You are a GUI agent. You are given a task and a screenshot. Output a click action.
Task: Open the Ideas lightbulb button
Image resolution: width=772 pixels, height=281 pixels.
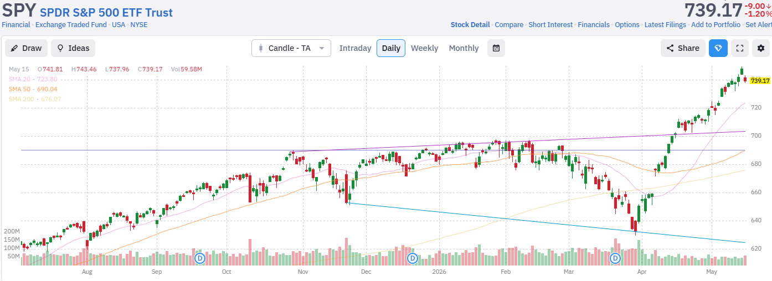click(73, 48)
